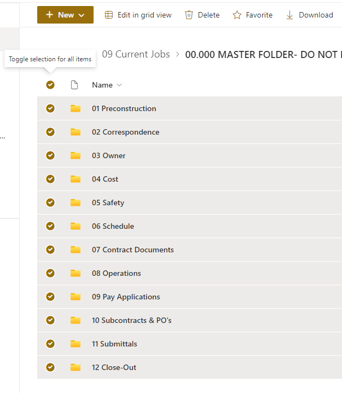Open the 05 Safety folder name
Image resolution: width=342 pixels, height=393 pixels.
(108, 203)
